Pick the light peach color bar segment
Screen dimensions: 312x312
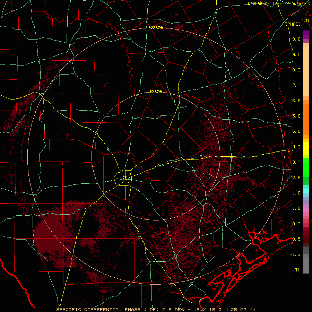(306, 71)
